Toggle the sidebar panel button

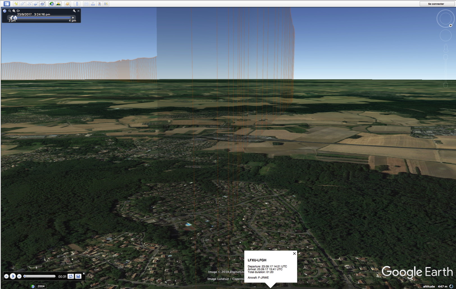point(6,4)
